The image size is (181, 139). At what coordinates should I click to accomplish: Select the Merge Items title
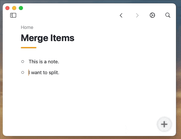[47, 38]
